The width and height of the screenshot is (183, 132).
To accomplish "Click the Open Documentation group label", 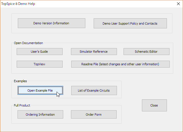I will click(28, 43).
